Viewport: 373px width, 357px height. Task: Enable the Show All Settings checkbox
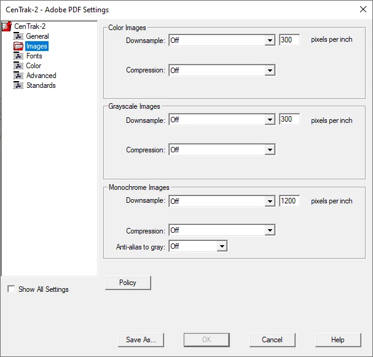[x=11, y=289]
